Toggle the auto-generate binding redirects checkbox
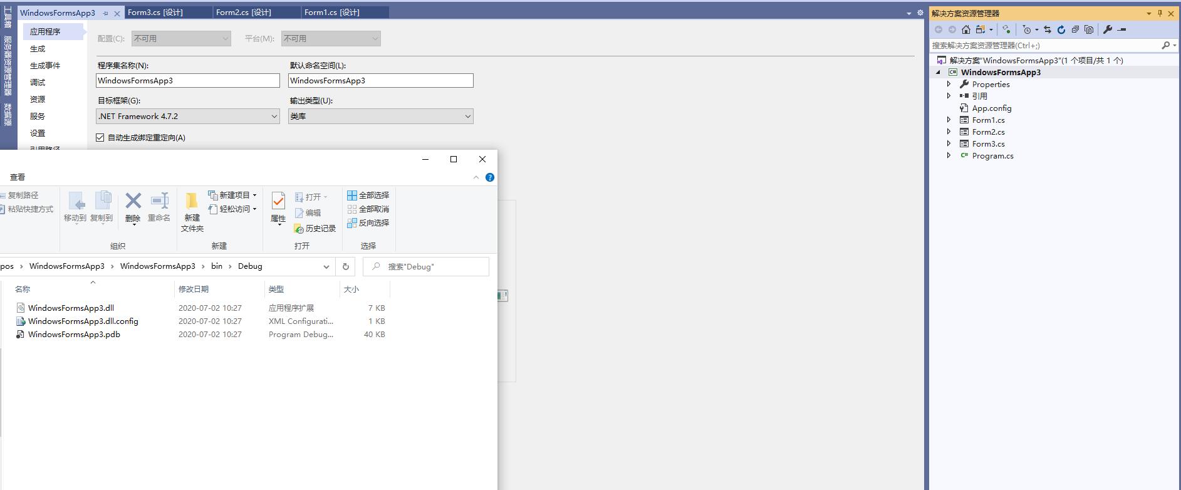The width and height of the screenshot is (1181, 490). click(x=100, y=137)
